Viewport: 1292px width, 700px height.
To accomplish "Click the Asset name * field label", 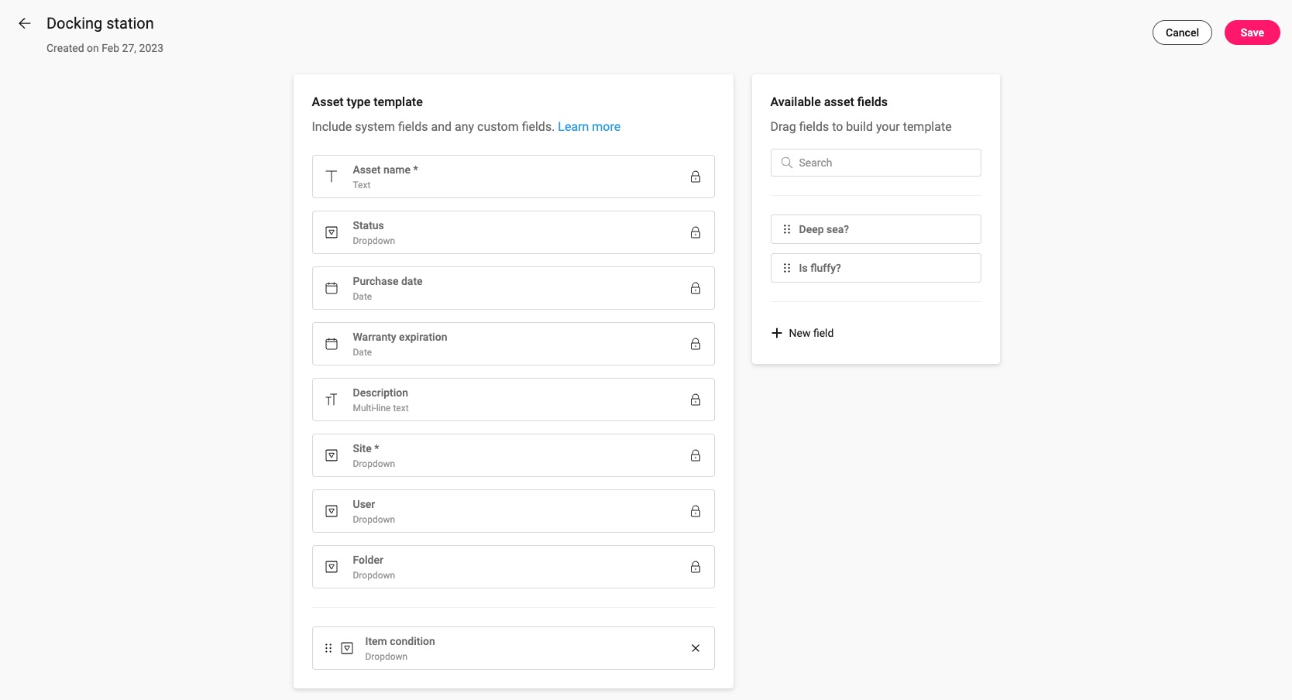I will point(385,170).
